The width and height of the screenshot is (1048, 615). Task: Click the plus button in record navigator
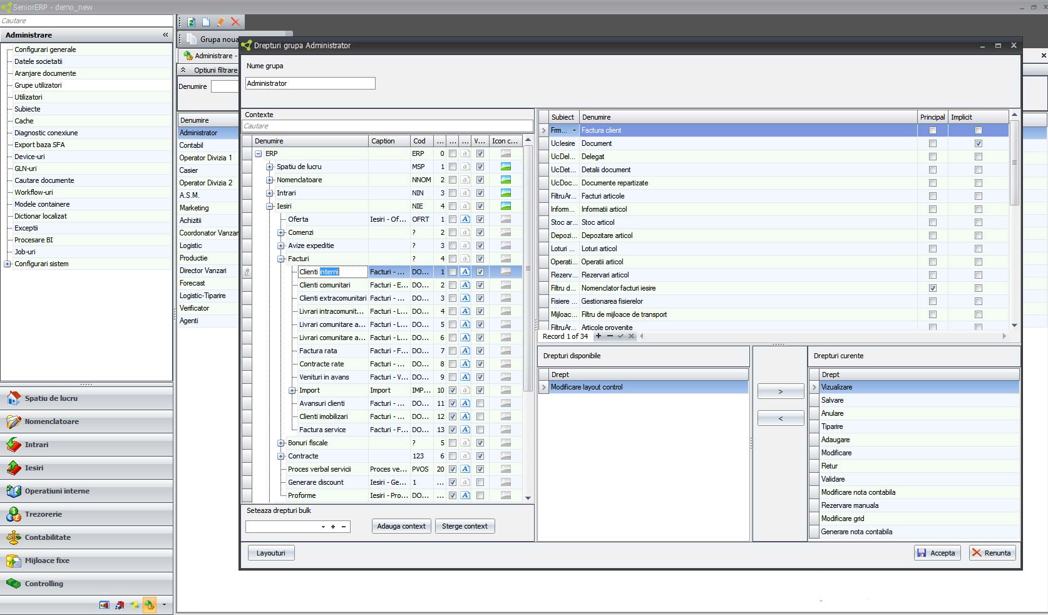598,336
